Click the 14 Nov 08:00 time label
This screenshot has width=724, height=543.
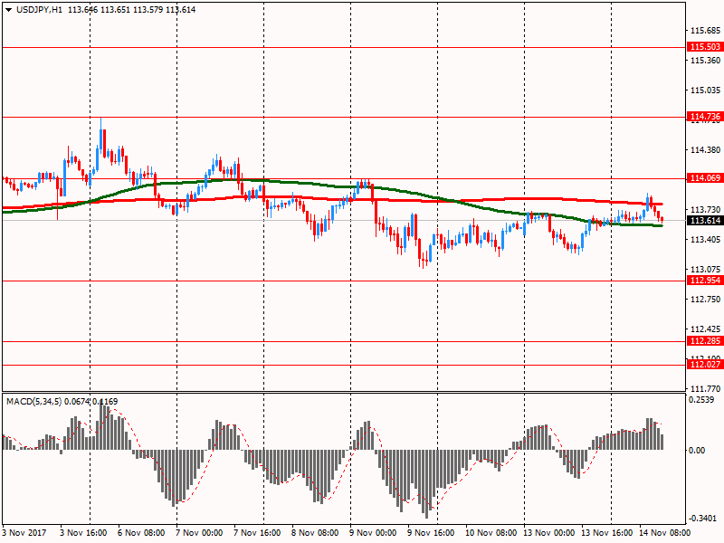[664, 532]
